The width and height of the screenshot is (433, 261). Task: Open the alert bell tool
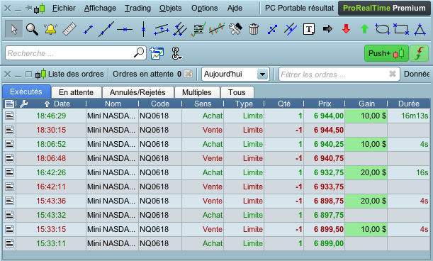(x=50, y=29)
